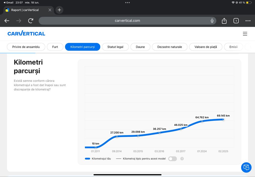255x177 pixels.
Task: Click the 27.200 km data point
Action: coord(117,136)
